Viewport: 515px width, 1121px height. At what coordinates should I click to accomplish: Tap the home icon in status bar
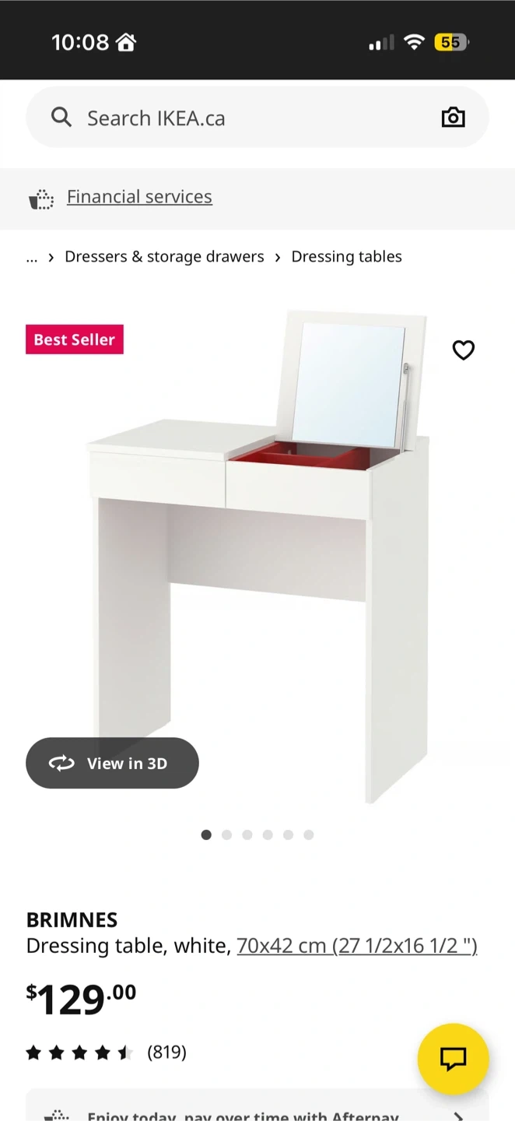126,42
